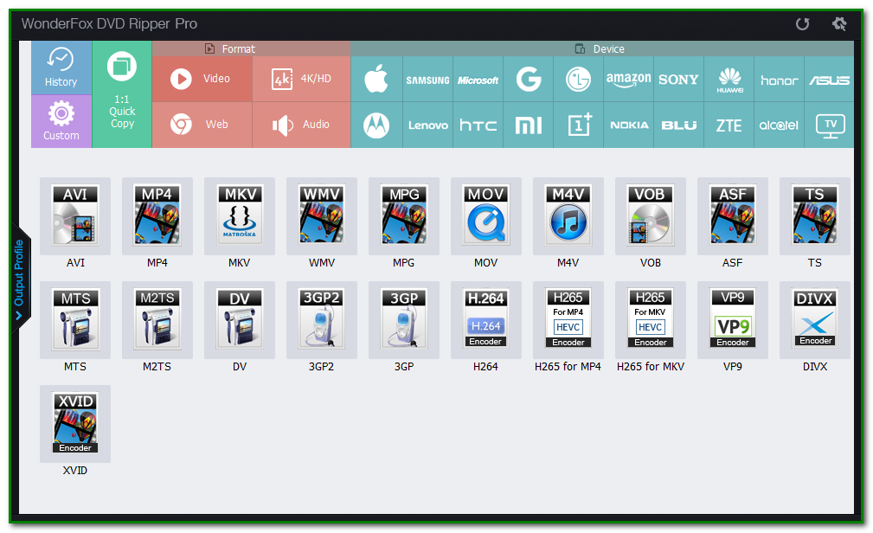The width and height of the screenshot is (873, 533).
Task: Choose the MOV QuickTime format
Action: [486, 216]
